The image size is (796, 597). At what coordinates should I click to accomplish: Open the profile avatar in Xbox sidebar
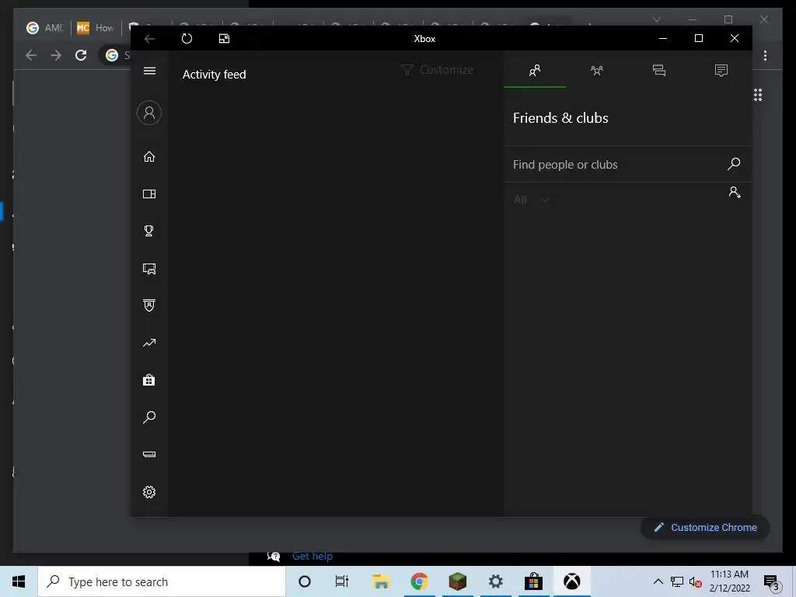(x=149, y=113)
